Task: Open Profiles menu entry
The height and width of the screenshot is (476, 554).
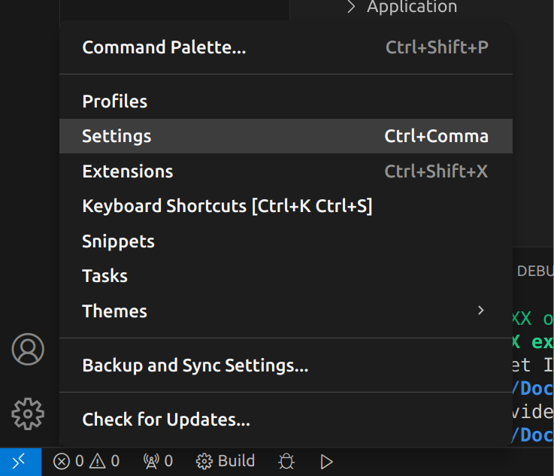Action: click(286, 102)
